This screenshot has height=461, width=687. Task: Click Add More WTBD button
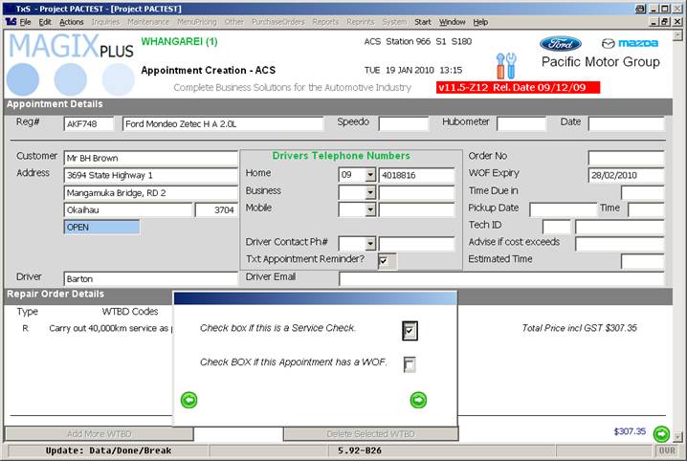(99, 434)
